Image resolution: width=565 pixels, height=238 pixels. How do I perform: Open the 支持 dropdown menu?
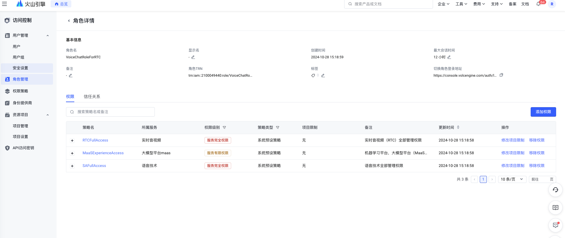(x=497, y=4)
